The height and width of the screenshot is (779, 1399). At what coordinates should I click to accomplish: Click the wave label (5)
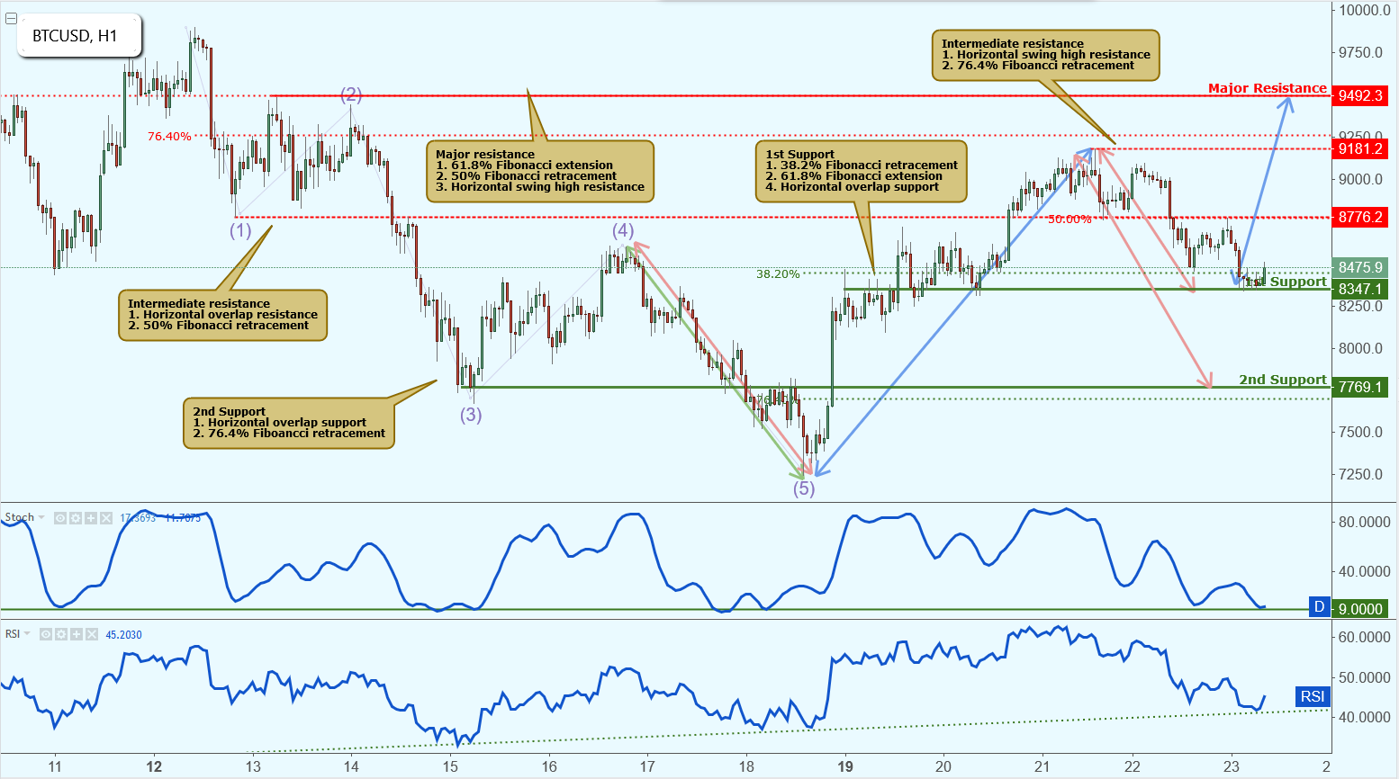pyautogui.click(x=804, y=488)
